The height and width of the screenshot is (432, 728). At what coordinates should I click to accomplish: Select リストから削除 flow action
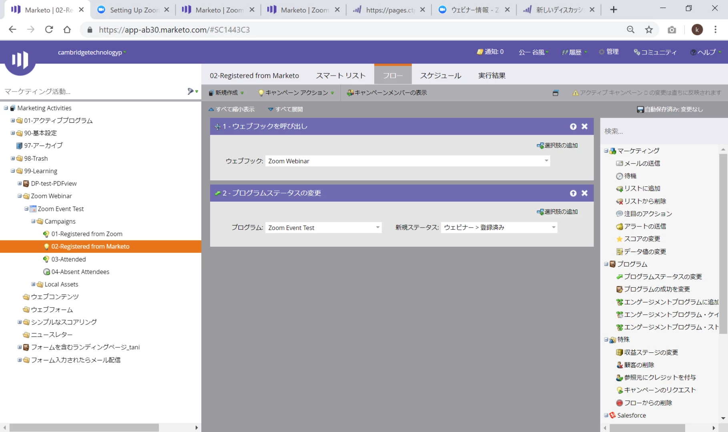coord(641,201)
